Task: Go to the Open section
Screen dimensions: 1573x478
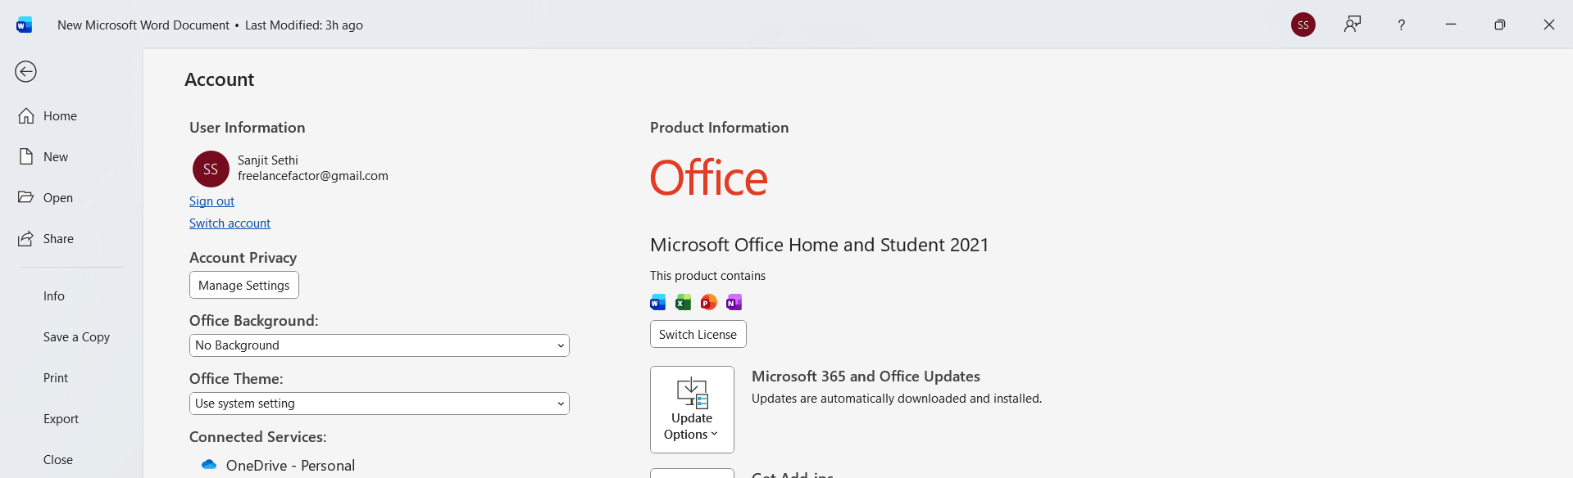Action: 58,198
